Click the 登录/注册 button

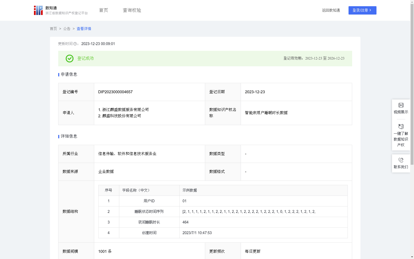(x=362, y=10)
